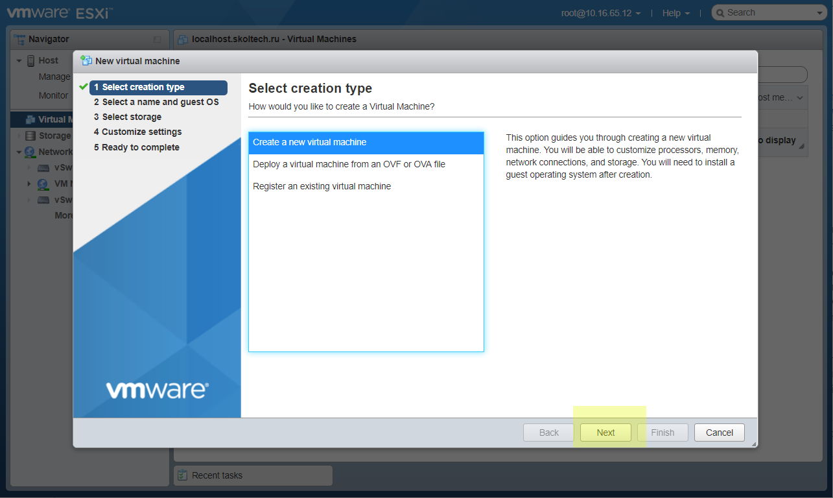Open Manage under Host

(54, 77)
